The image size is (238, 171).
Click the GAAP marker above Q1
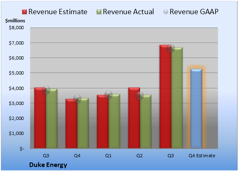[108, 95]
